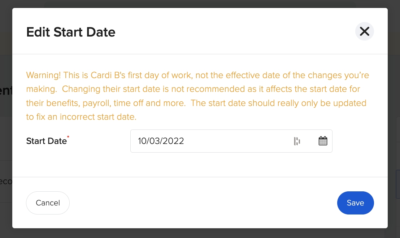Click Cancel to dismiss changes
This screenshot has width=400, height=238.
pos(48,203)
